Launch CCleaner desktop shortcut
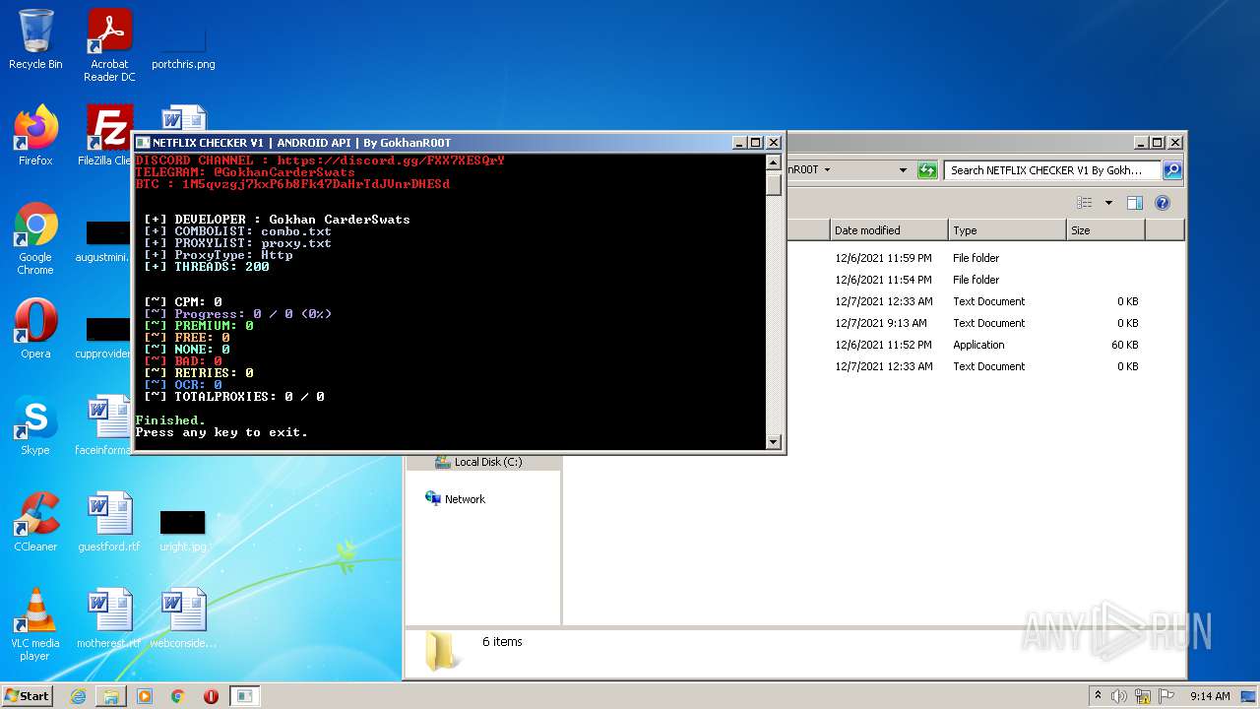1260x709 pixels. [x=35, y=522]
